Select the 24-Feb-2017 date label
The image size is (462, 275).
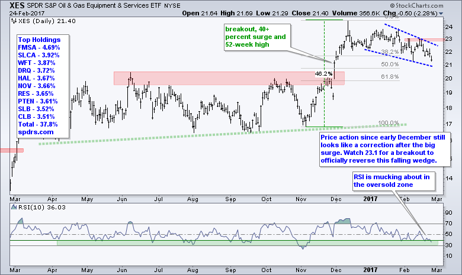point(27,13)
